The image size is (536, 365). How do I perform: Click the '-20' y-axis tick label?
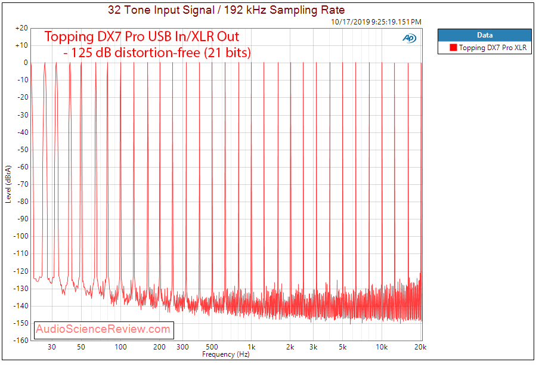click(x=22, y=97)
